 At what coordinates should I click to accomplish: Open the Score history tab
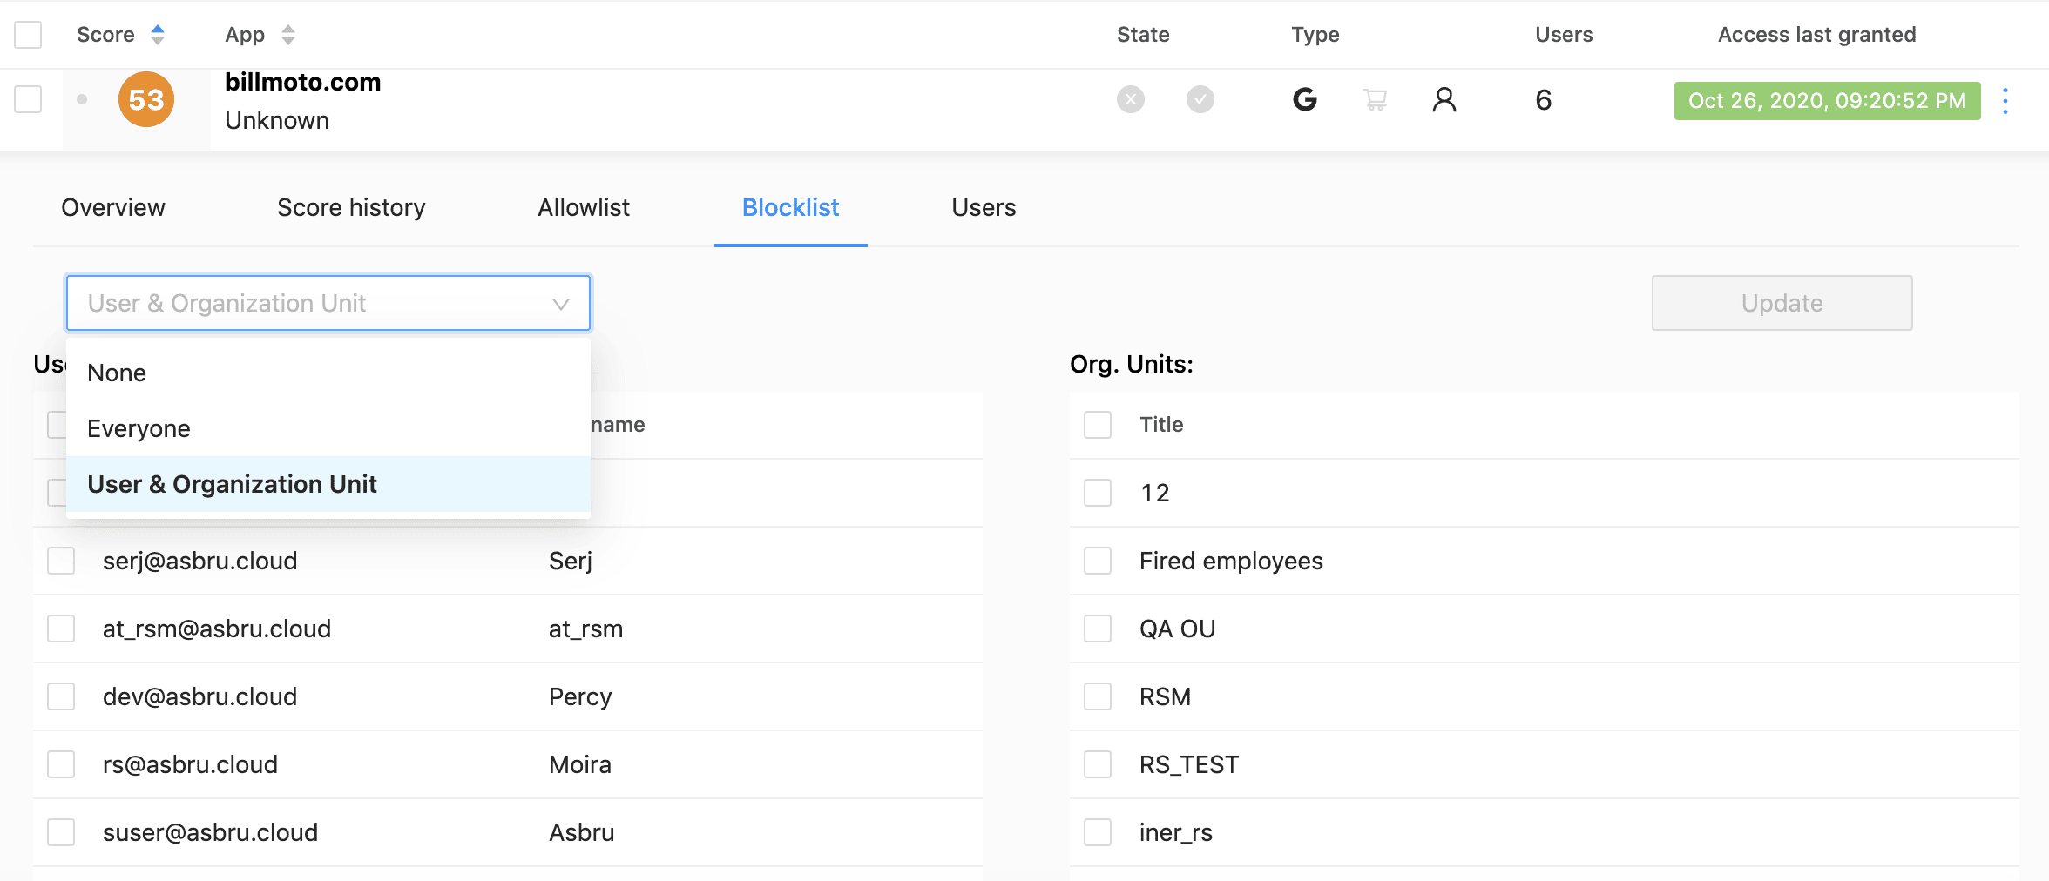351,207
